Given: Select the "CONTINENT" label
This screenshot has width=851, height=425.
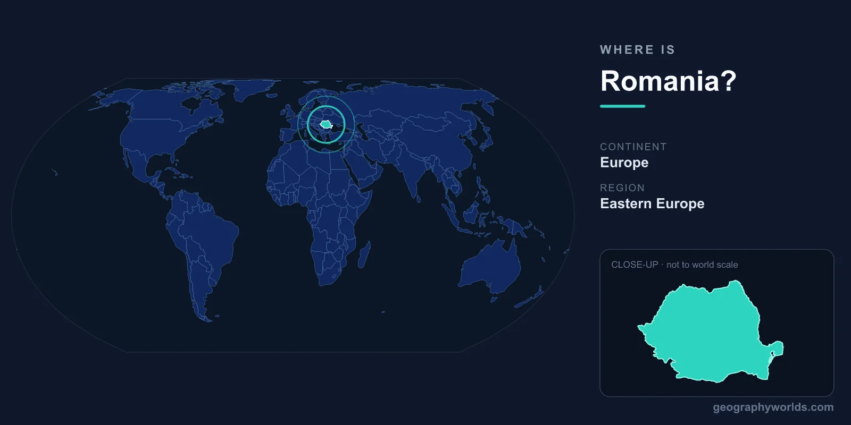Looking at the screenshot, I should [x=633, y=147].
